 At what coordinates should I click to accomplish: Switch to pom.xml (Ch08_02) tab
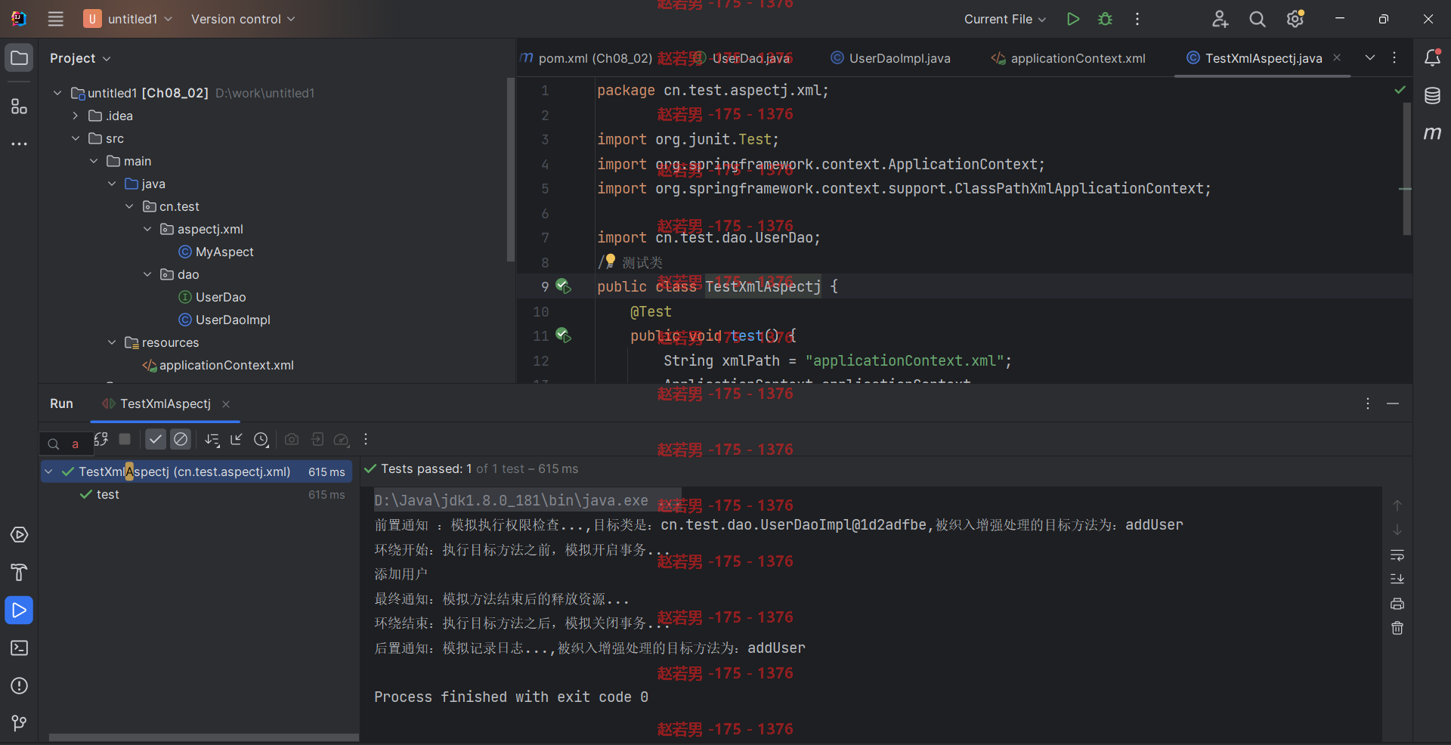click(x=586, y=58)
